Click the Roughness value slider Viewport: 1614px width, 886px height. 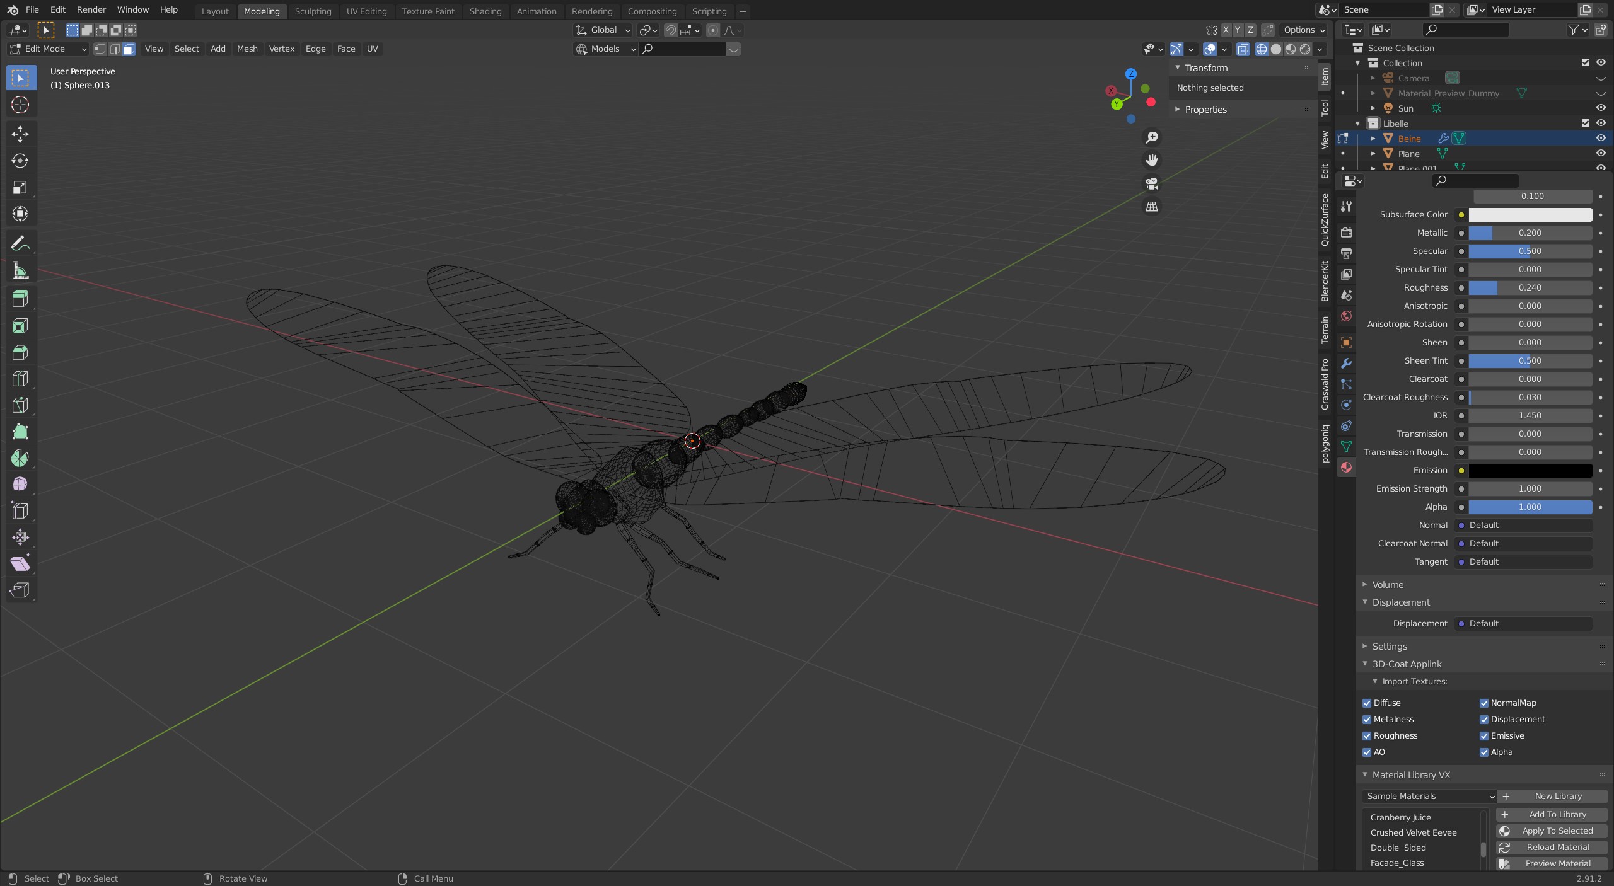click(1530, 287)
